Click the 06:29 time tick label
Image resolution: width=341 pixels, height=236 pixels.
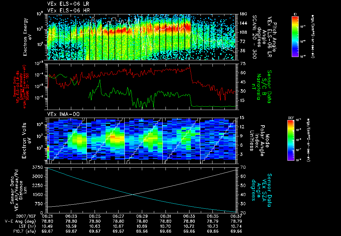[x=142, y=216]
